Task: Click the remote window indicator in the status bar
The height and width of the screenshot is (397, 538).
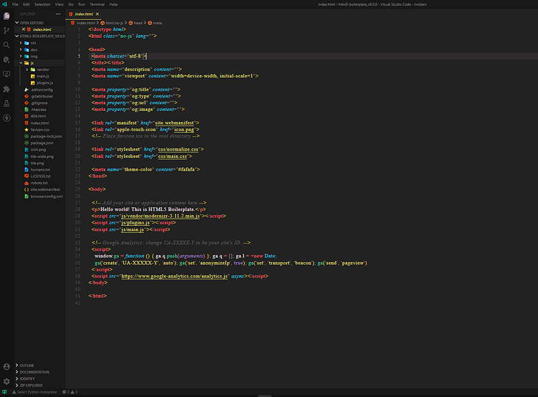Action: [x=4, y=392]
